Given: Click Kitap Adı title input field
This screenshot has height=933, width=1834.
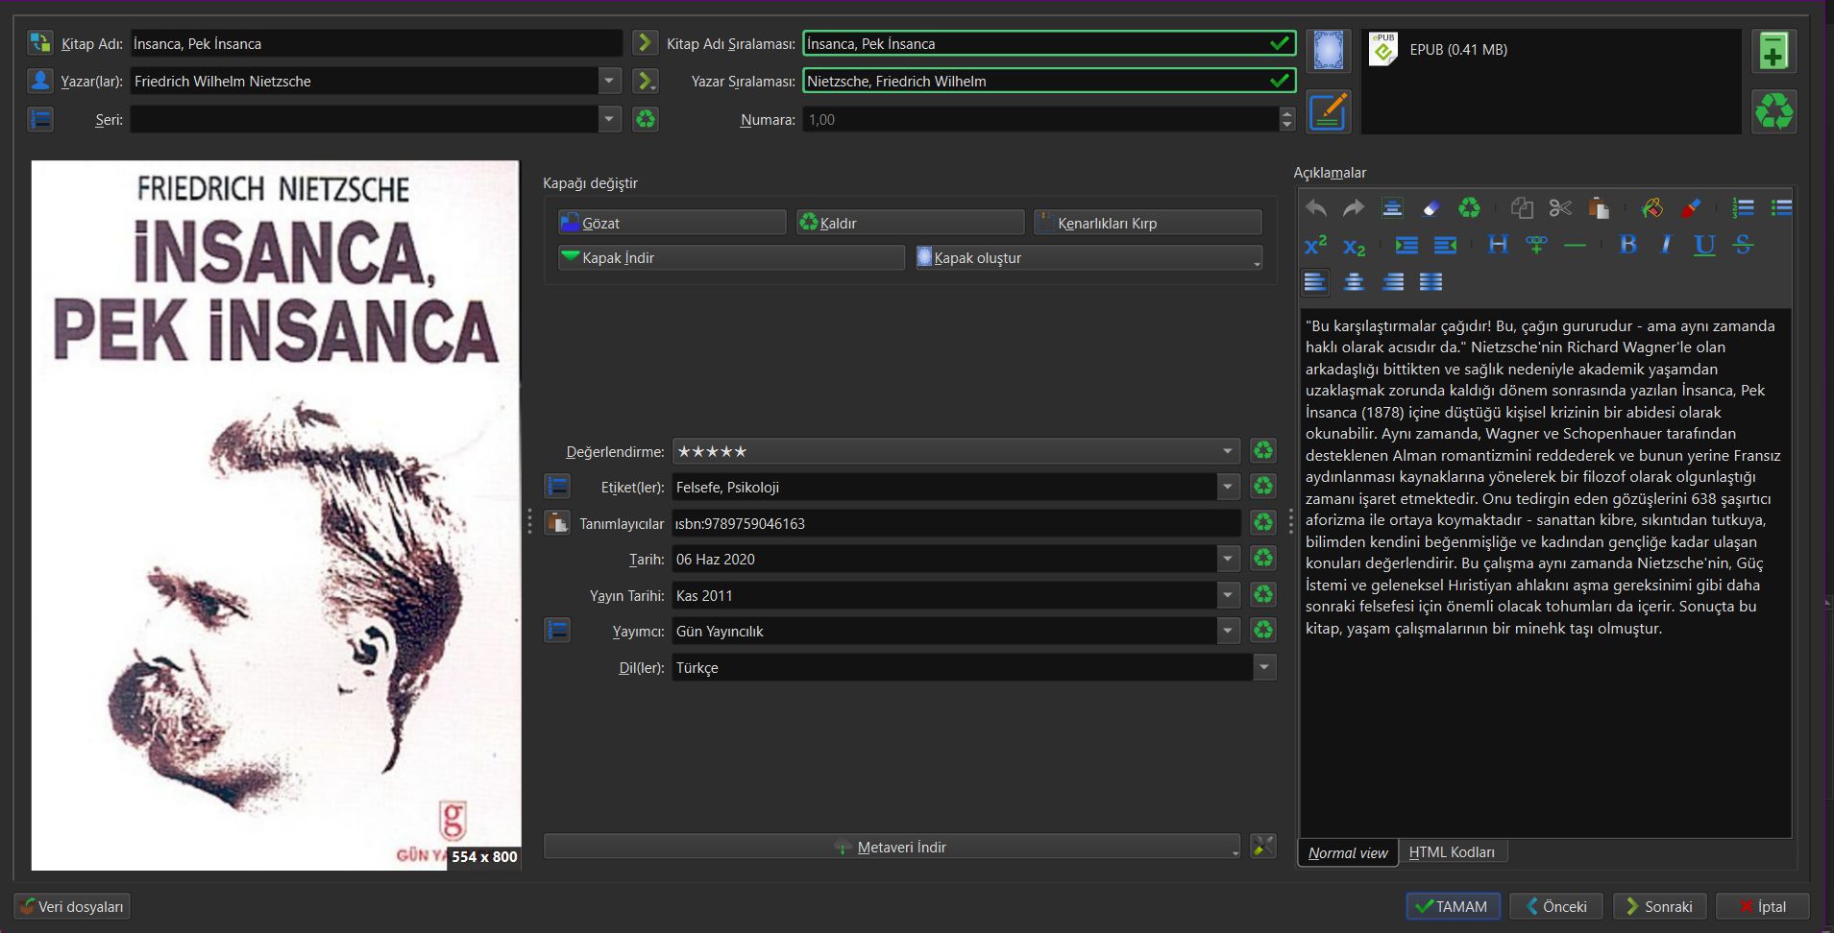Looking at the screenshot, I should [377, 43].
